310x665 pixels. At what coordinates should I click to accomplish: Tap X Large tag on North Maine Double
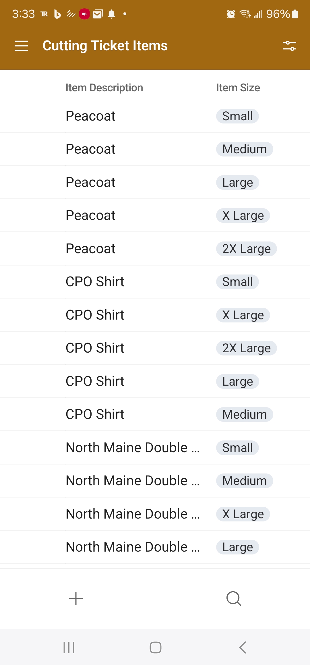tap(243, 514)
